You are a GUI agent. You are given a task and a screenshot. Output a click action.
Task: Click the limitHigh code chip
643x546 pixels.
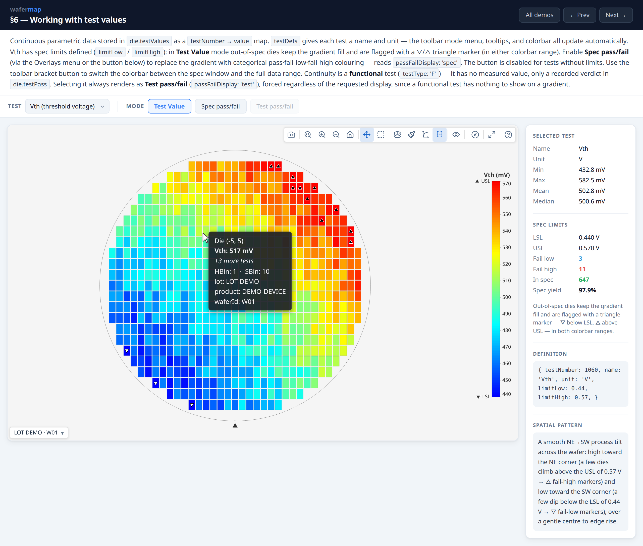click(147, 52)
